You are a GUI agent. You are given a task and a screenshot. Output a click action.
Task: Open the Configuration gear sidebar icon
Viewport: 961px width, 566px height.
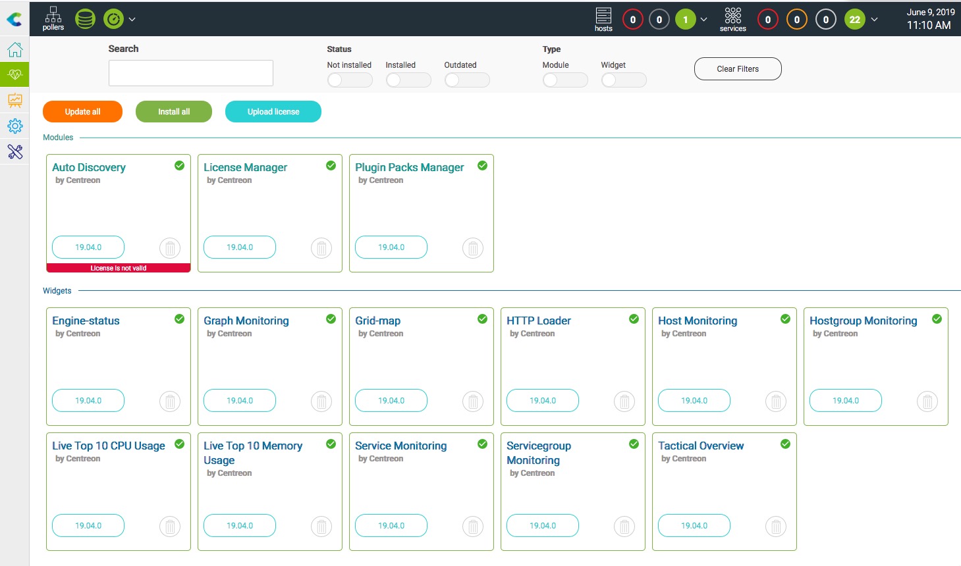click(x=14, y=126)
